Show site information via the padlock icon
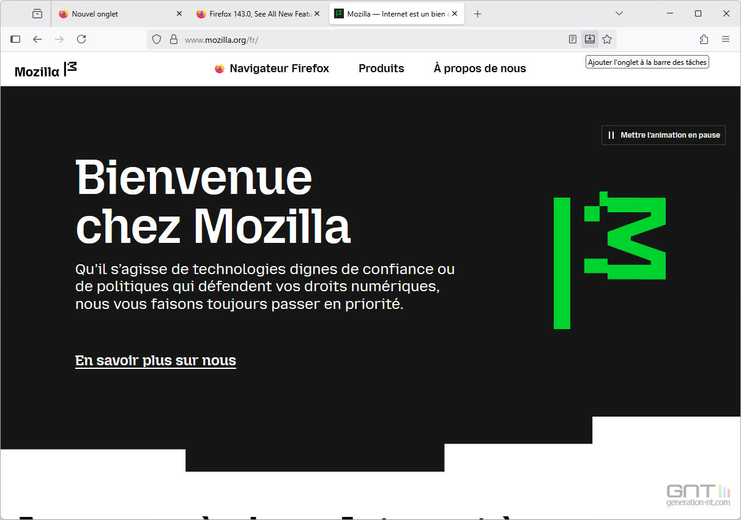Viewport: 741px width, 520px height. point(174,39)
